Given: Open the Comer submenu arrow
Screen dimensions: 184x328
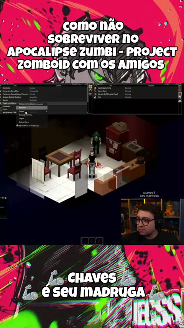Looking at the screenshot, I should pos(46,111).
